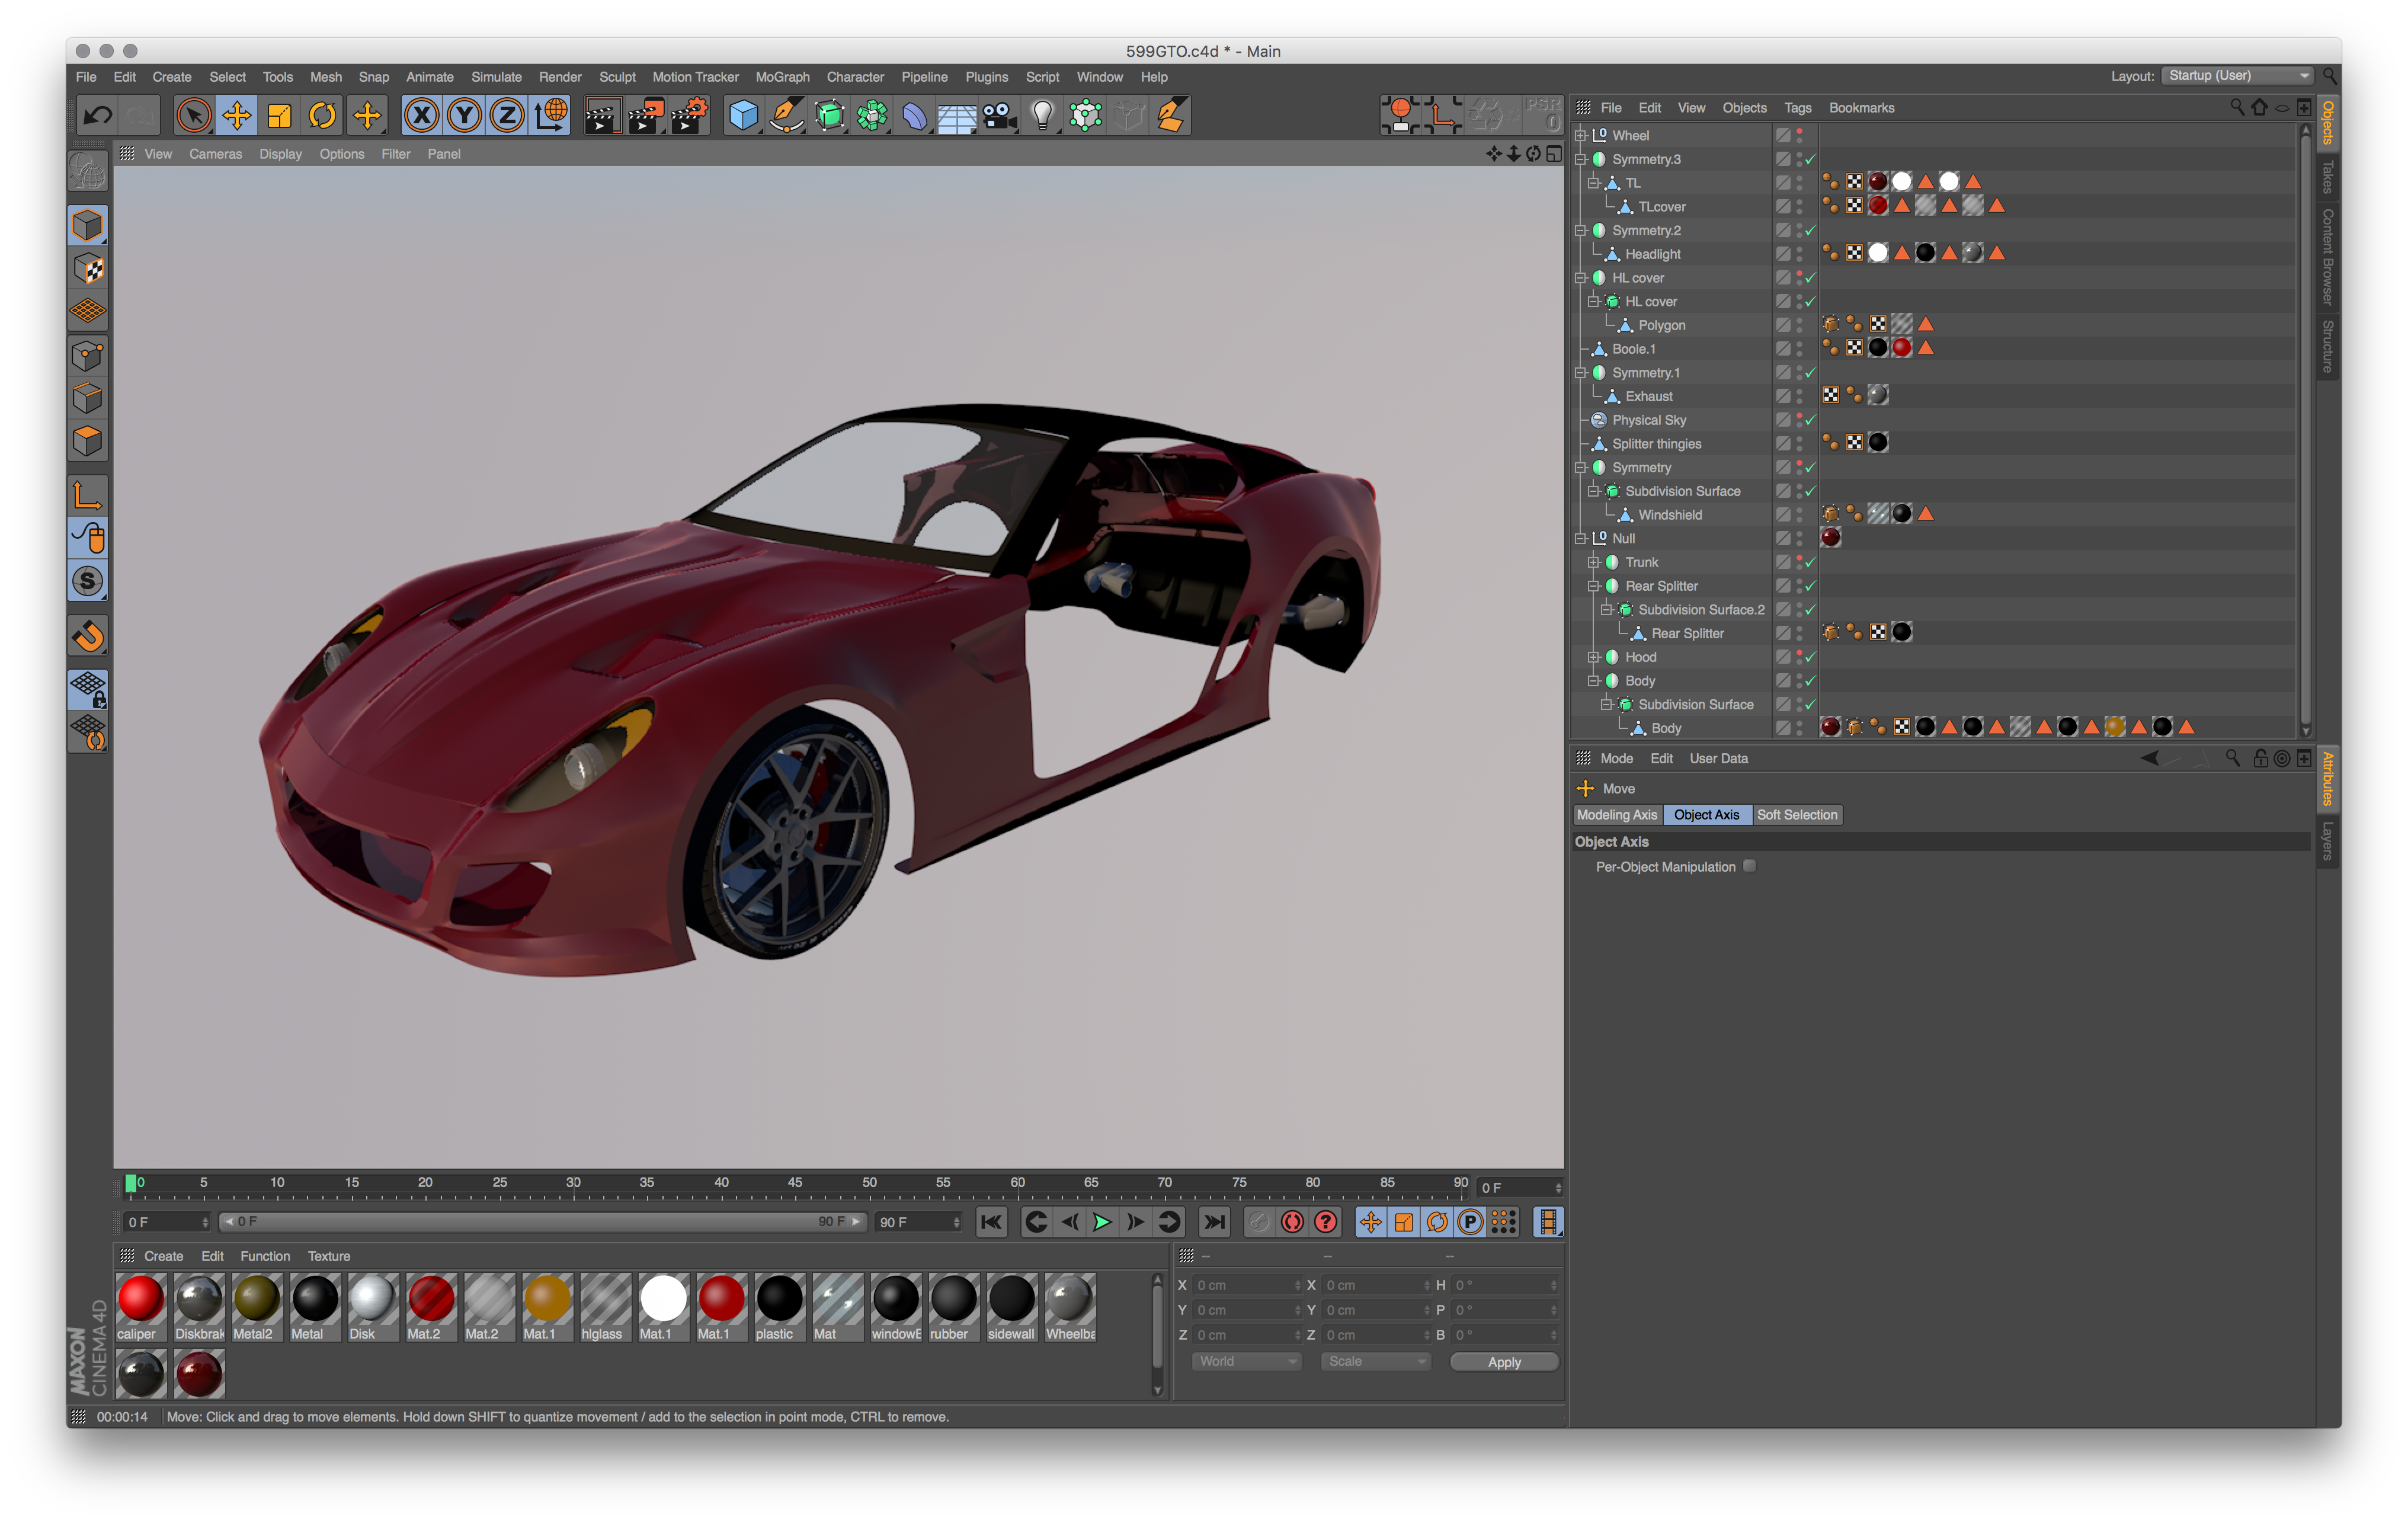Toggle X axis lock
2408x1523 pixels.
(422, 116)
